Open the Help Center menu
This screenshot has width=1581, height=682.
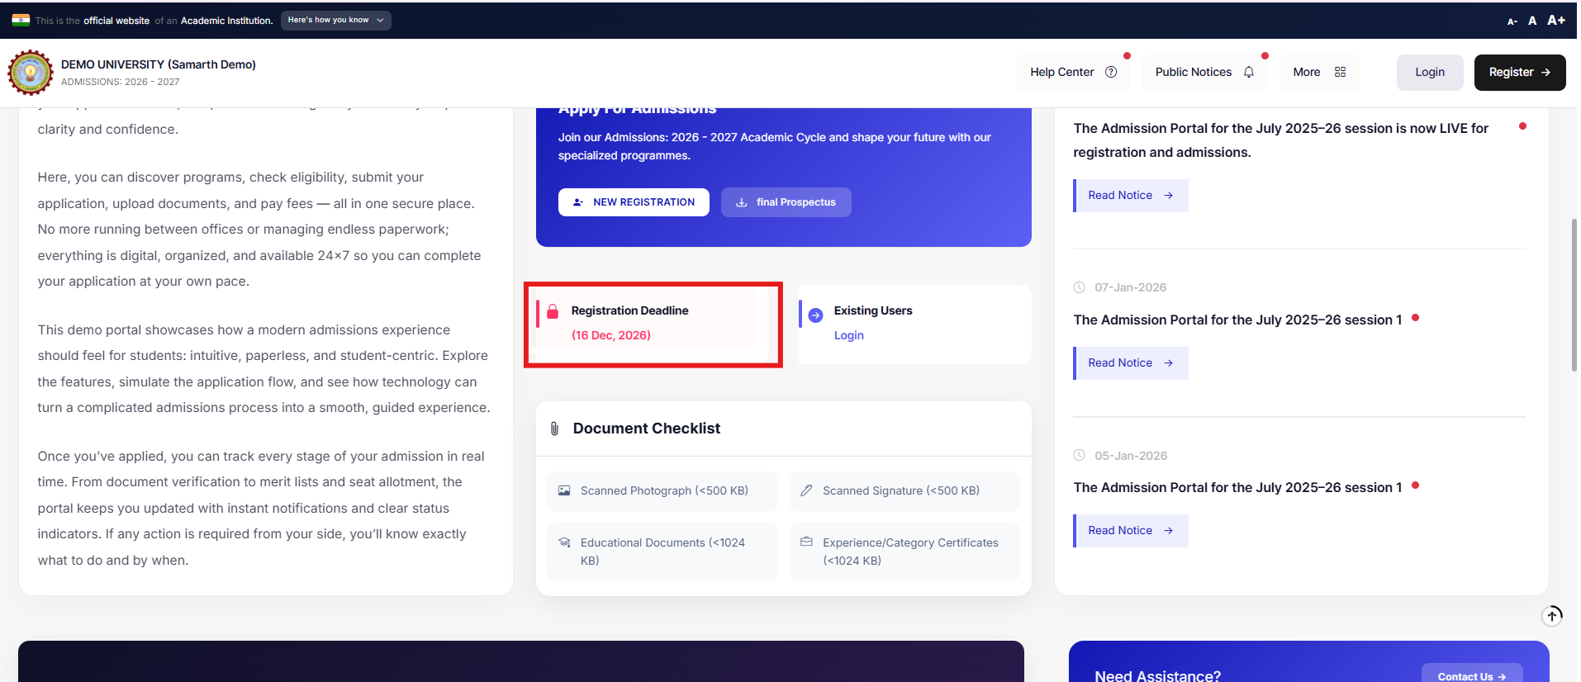[x=1072, y=73]
